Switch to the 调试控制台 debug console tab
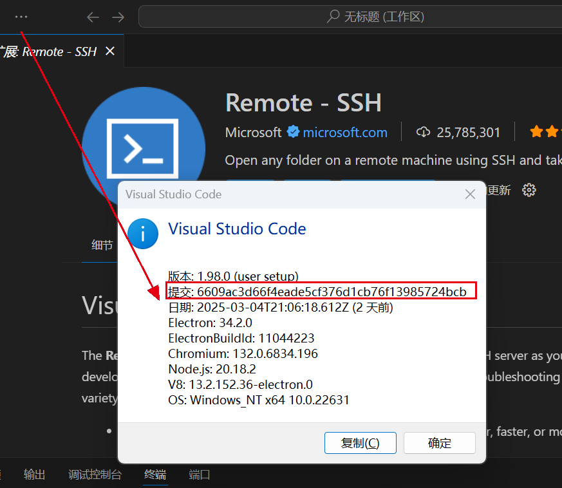The height and width of the screenshot is (488, 562). click(95, 474)
